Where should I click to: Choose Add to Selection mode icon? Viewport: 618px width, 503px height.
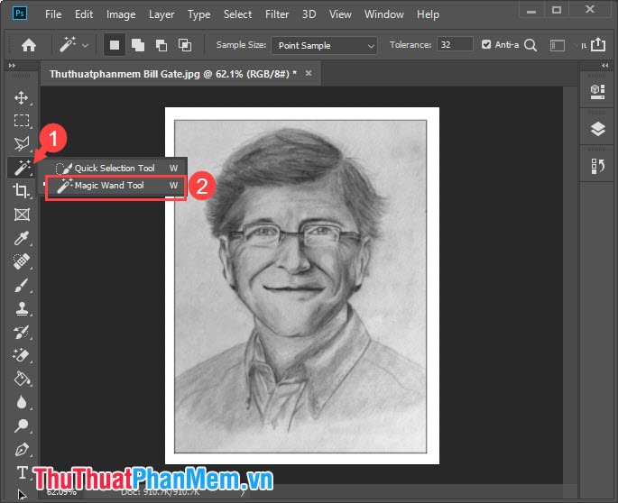137,45
